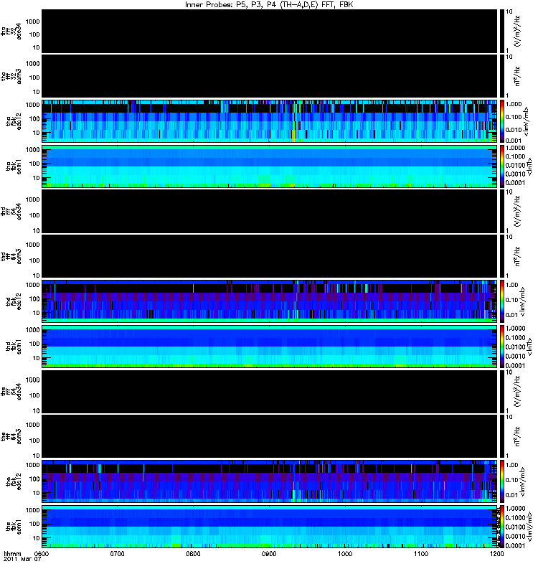The height and width of the screenshot is (574, 538).
Task: Click the 0.0001 colorbar value of thd fbk scm1
Action: point(514,365)
